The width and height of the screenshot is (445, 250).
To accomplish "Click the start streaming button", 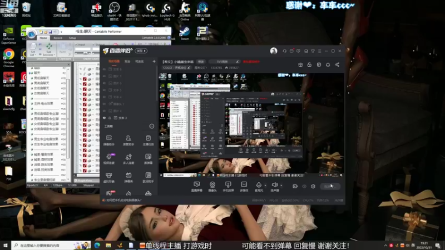I will point(330,186).
